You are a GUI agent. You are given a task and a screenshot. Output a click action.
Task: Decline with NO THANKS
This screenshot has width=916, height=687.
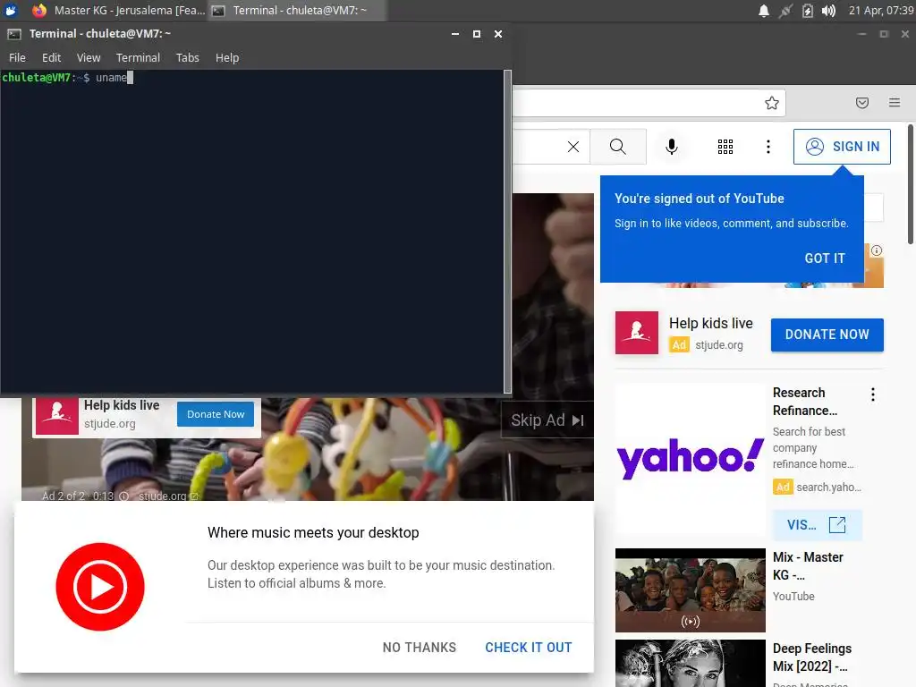point(420,648)
